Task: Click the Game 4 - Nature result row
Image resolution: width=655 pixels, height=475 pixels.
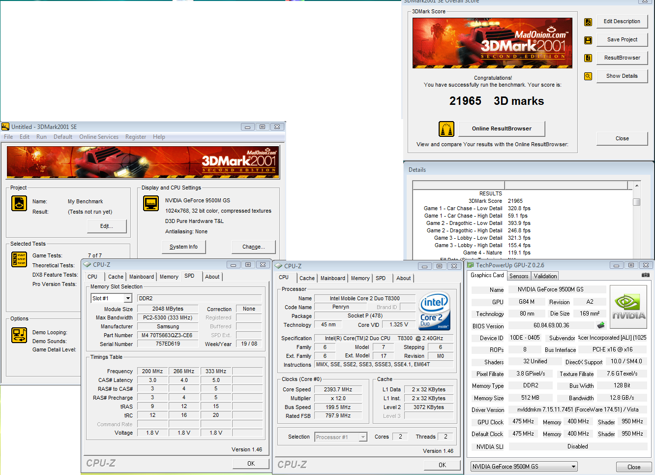Action: point(497,253)
